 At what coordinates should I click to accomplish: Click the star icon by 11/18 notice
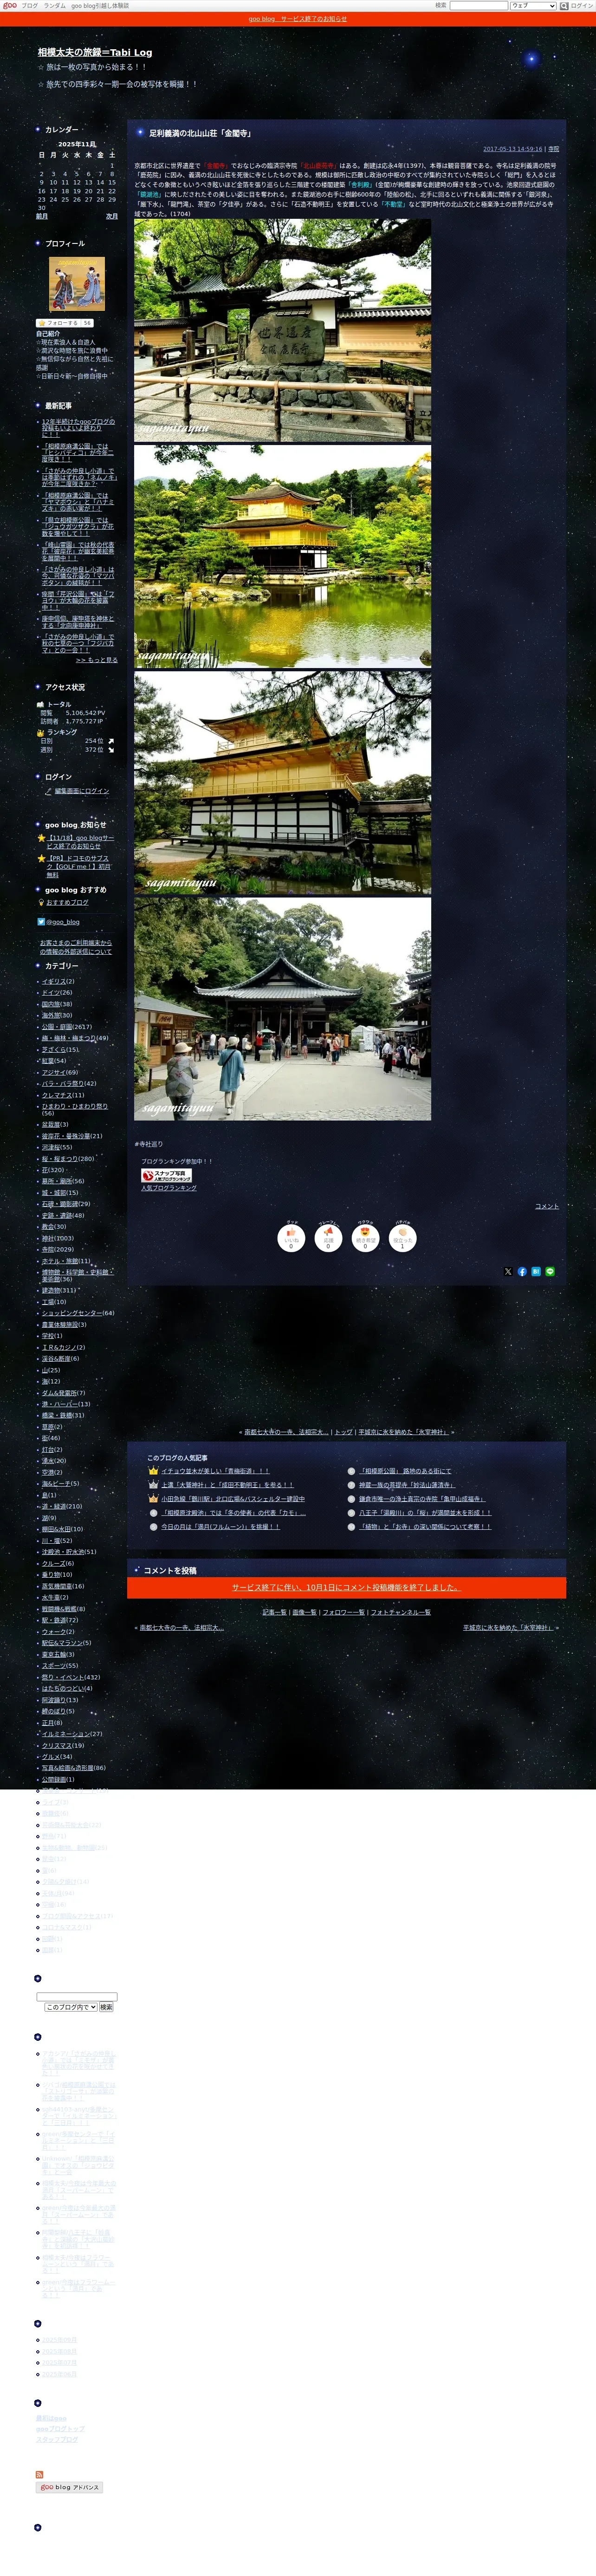[42, 838]
